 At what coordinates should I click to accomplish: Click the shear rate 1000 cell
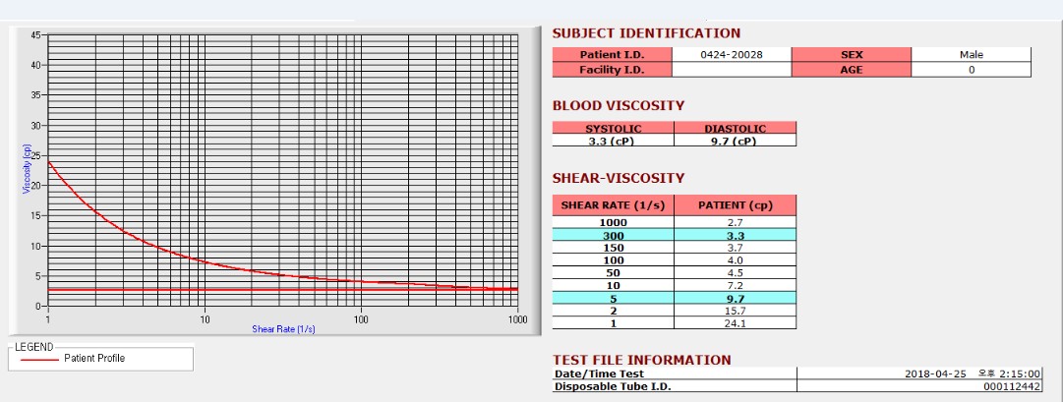pos(613,222)
